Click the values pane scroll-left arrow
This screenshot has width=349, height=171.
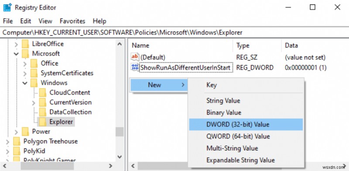click(x=133, y=166)
